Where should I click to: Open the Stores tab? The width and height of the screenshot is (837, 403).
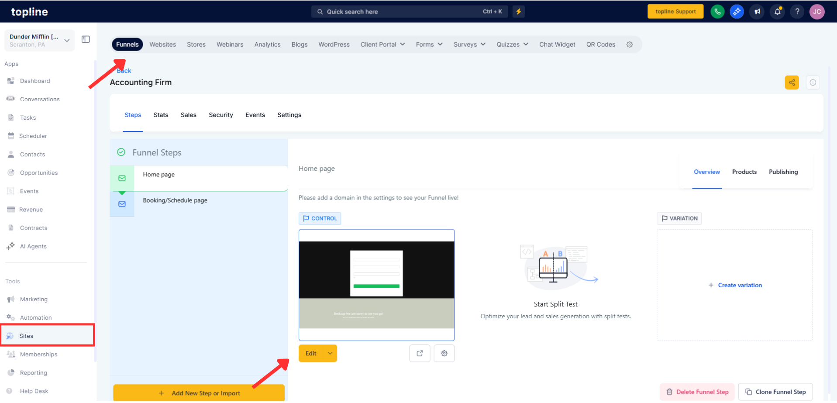pyautogui.click(x=196, y=45)
